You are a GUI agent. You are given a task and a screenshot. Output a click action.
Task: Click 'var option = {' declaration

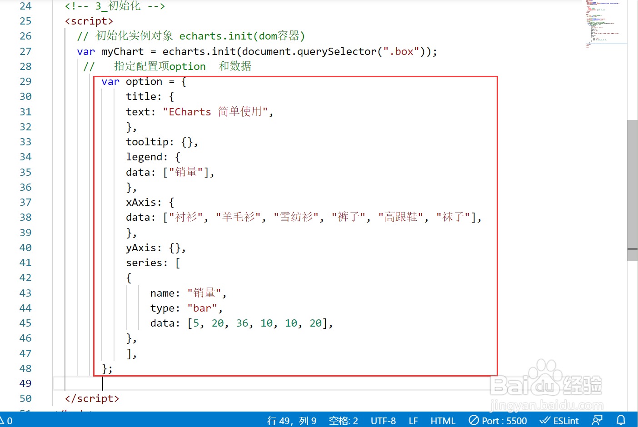pyautogui.click(x=144, y=82)
